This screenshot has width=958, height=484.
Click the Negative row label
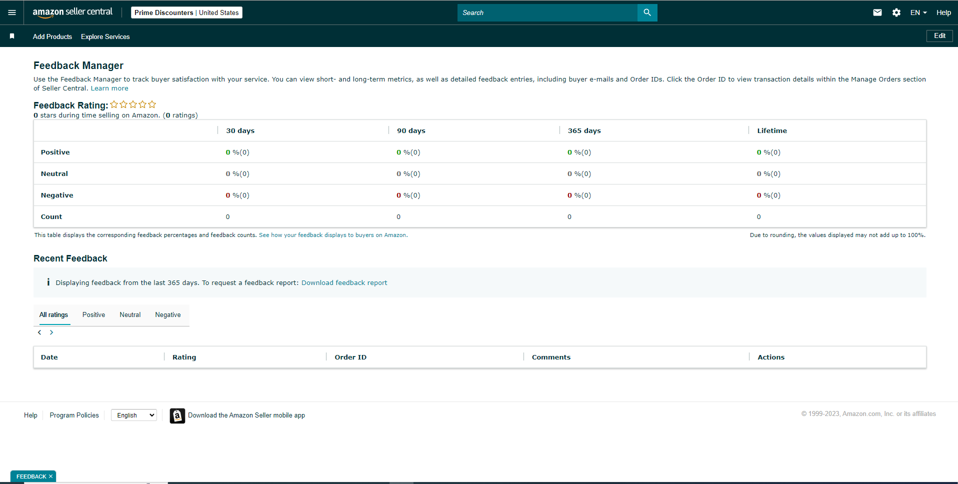point(57,195)
